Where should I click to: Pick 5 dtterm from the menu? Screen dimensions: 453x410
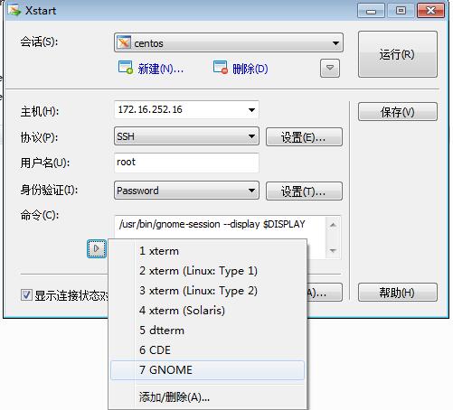207,331
